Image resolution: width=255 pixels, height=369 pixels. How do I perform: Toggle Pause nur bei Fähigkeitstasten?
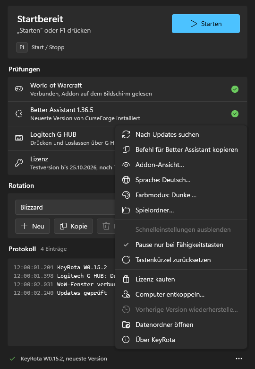pyautogui.click(x=181, y=245)
